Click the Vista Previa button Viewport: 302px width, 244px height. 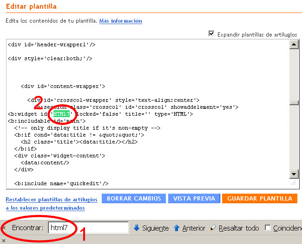point(194,198)
